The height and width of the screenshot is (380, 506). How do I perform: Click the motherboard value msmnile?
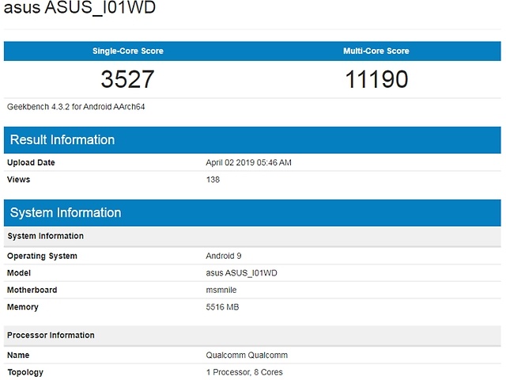point(221,290)
